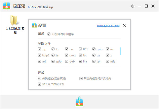This screenshot has width=159, height=109.
Task: Click the blue file-association scrollbar
Action: (x=121, y=51)
